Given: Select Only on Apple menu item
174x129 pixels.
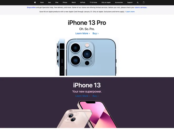Looking at the screenshot, I should pos(106,3).
